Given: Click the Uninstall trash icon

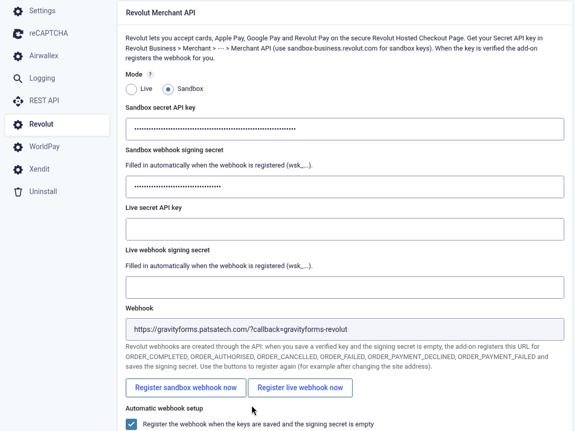Looking at the screenshot, I should [18, 192].
